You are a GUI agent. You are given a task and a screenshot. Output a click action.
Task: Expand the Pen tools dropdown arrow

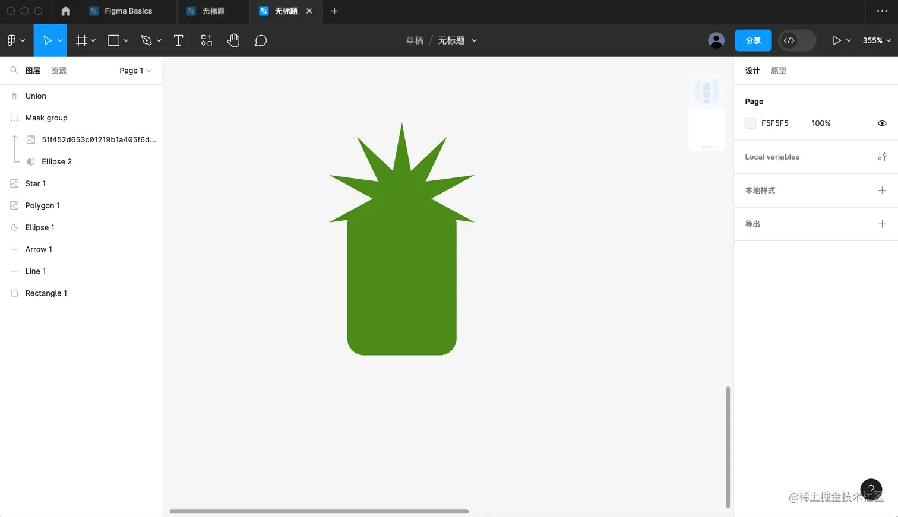click(159, 41)
